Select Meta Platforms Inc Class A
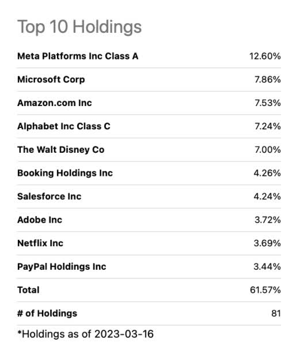The height and width of the screenshot is (354, 296). (x=78, y=57)
